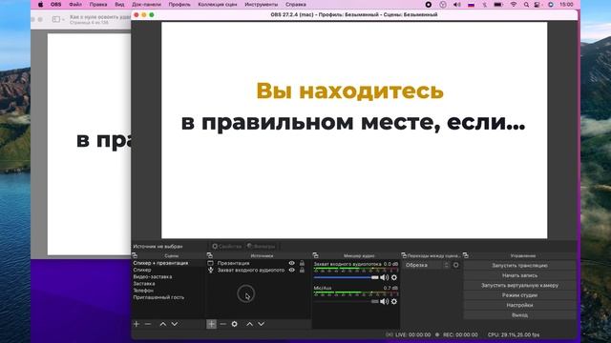Screen dimensions: 611x343
Task: Open the Профиль menu
Action: click(179, 5)
